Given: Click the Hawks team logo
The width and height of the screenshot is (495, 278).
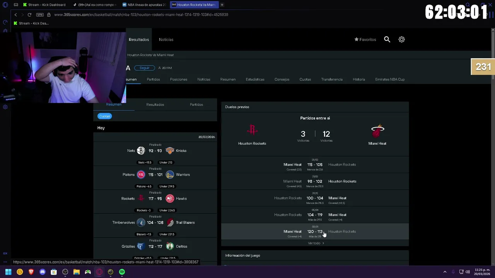Looking at the screenshot, I should point(170,198).
